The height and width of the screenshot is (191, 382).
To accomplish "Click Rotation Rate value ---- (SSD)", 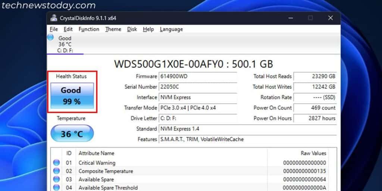I will pos(315,97).
